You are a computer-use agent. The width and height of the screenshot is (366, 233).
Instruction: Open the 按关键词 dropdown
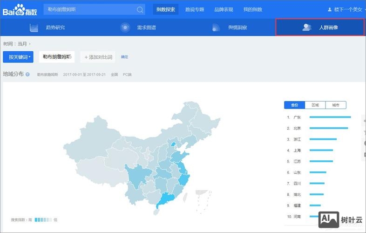(x=18, y=57)
